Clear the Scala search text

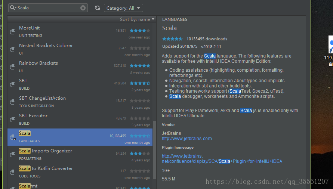tap(83, 8)
